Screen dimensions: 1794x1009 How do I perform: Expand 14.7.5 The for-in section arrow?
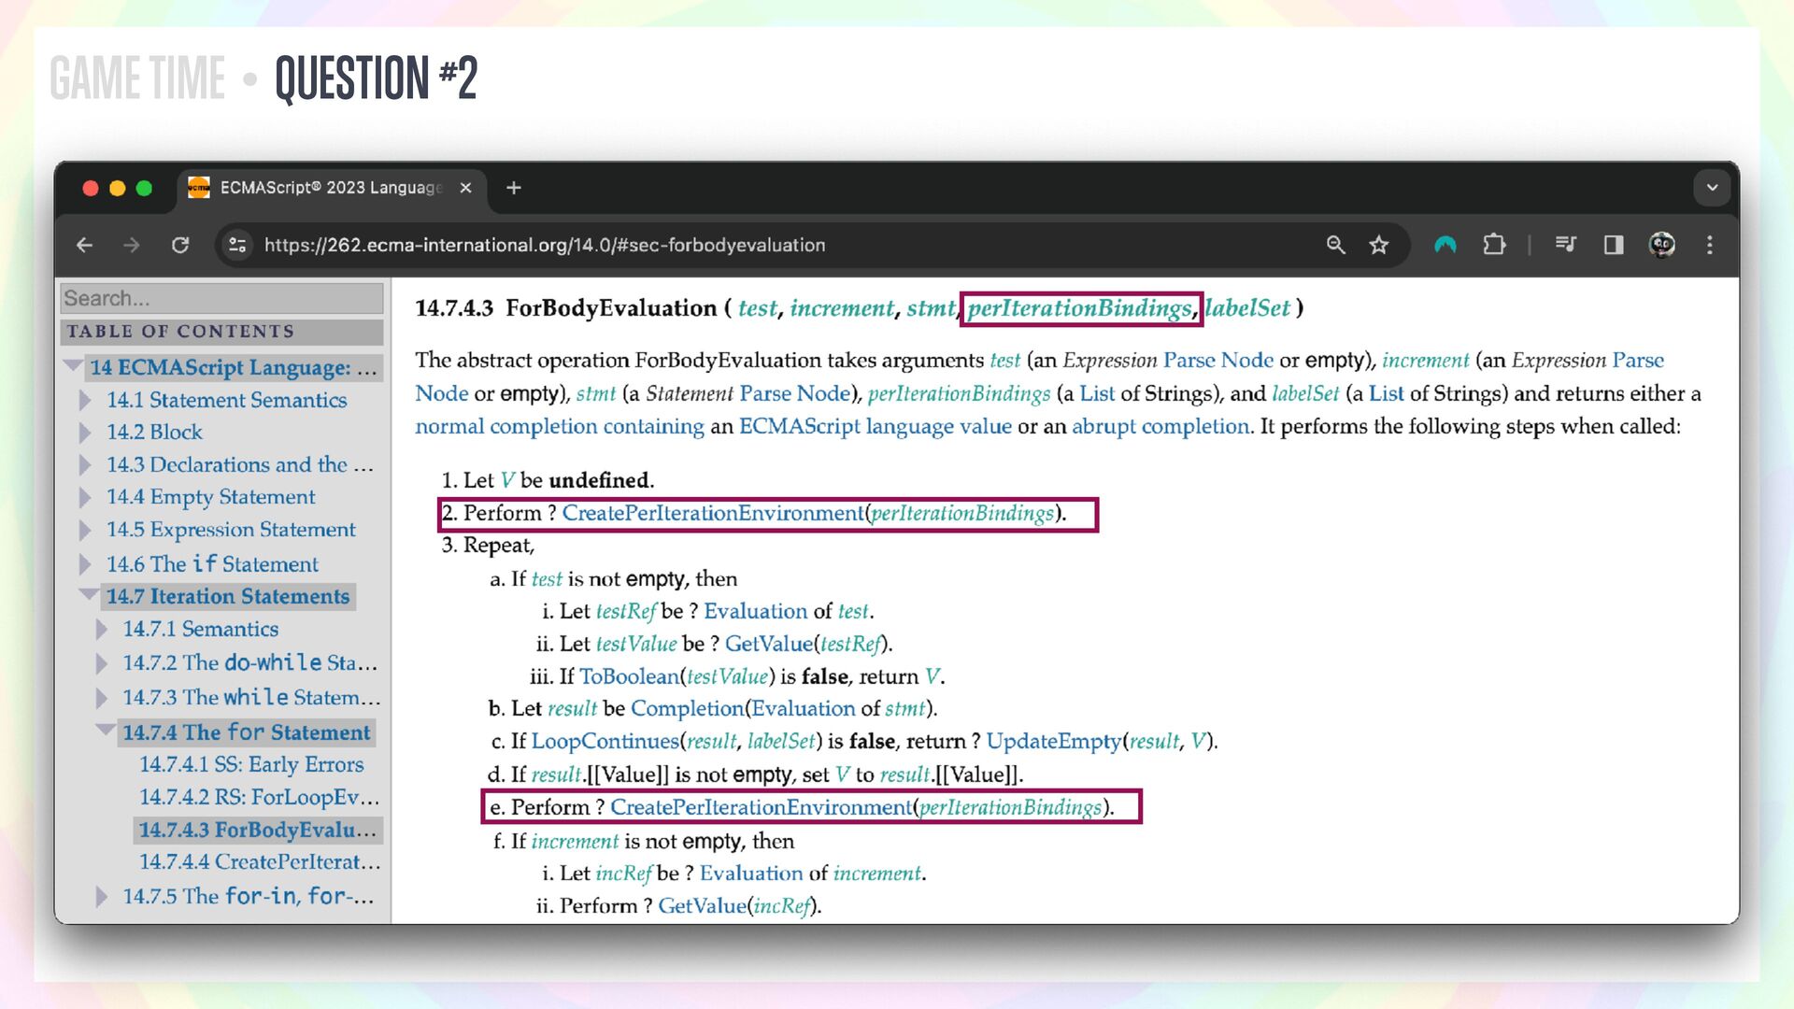click(101, 896)
